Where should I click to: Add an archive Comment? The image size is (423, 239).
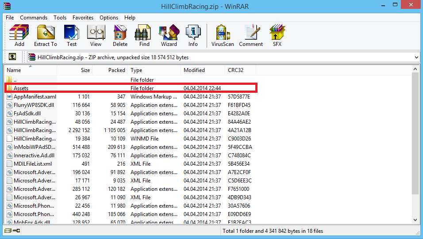(x=251, y=35)
